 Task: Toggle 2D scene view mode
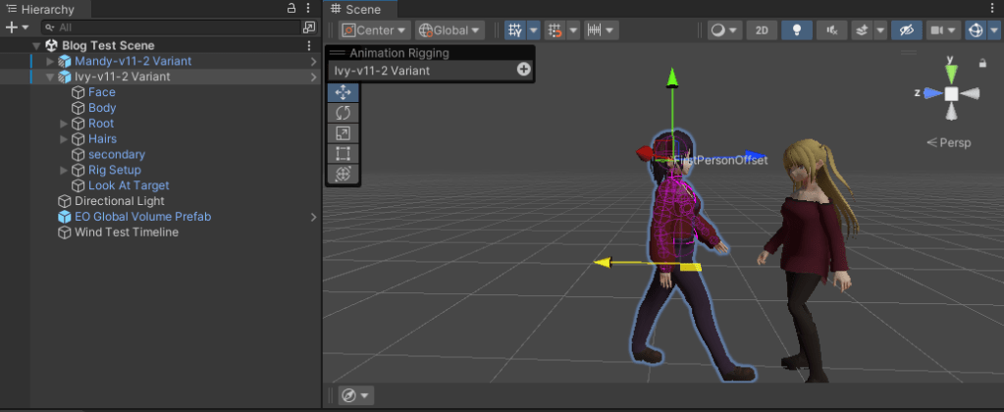pos(761,30)
